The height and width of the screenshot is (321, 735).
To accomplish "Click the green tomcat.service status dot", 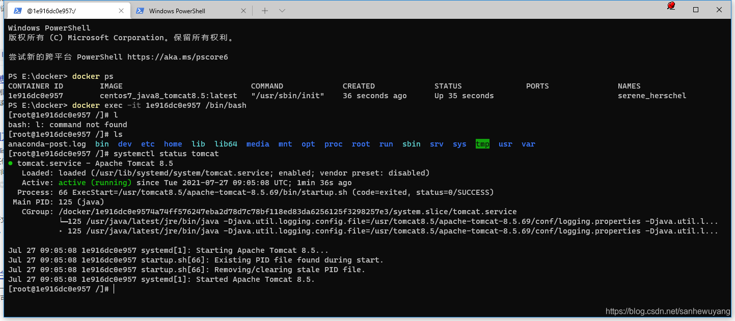I will point(11,163).
